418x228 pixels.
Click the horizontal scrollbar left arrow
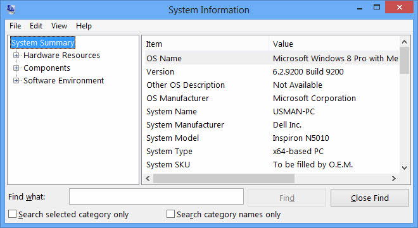[x=148, y=179]
